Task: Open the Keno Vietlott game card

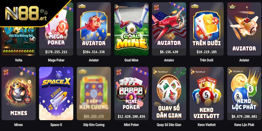Action: tap(207, 94)
